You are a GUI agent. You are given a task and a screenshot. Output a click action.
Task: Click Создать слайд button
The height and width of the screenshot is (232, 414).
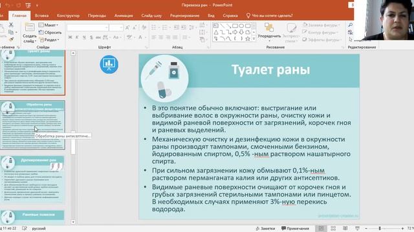pyautogui.click(x=30, y=34)
